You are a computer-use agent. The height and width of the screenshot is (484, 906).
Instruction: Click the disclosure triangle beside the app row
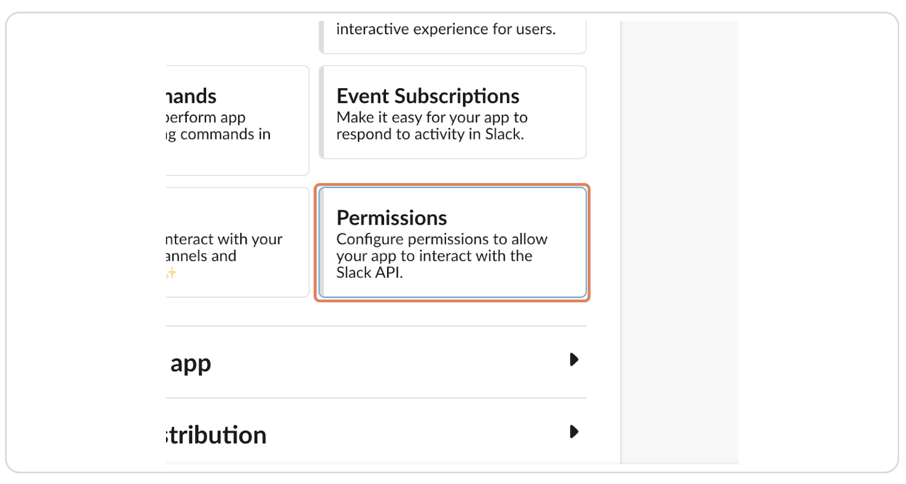[573, 360]
